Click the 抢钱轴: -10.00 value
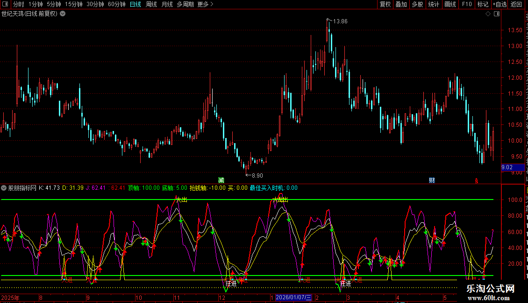The width and height of the screenshot is (528, 303). (x=207, y=188)
